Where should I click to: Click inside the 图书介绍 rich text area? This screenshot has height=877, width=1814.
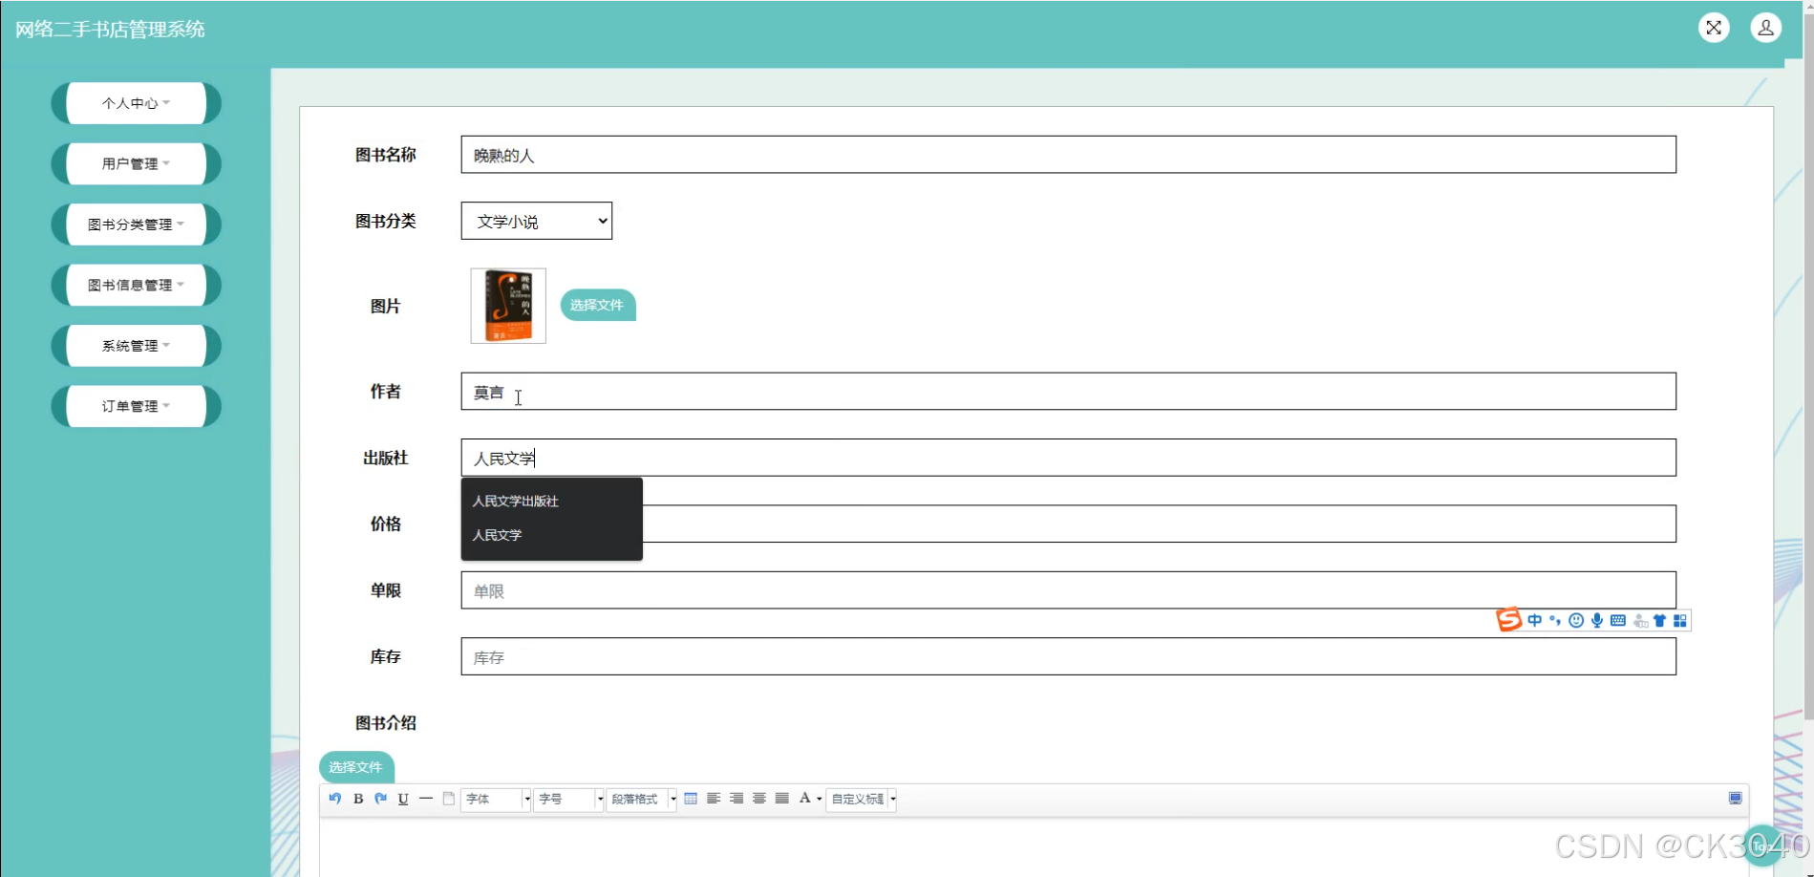pos(1034,847)
